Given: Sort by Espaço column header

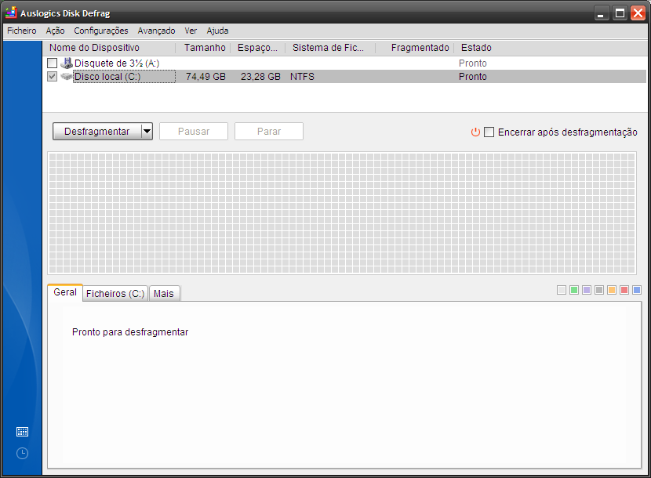Looking at the screenshot, I should pos(258,48).
